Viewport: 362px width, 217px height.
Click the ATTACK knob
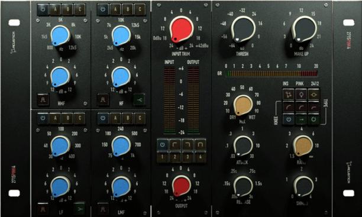coord(243,146)
